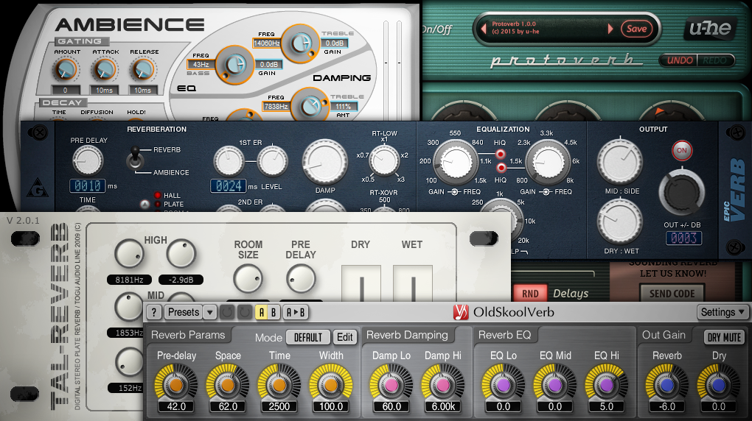Click the red Voxengo logo in OldSkoolVerb

click(x=461, y=312)
